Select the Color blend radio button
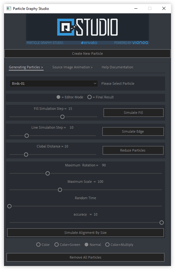The height and width of the screenshot is (270, 175). click(x=38, y=245)
